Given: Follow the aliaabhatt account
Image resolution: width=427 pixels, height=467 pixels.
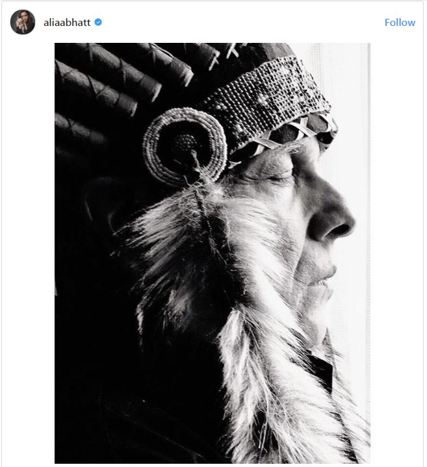Looking at the screenshot, I should coord(399,22).
